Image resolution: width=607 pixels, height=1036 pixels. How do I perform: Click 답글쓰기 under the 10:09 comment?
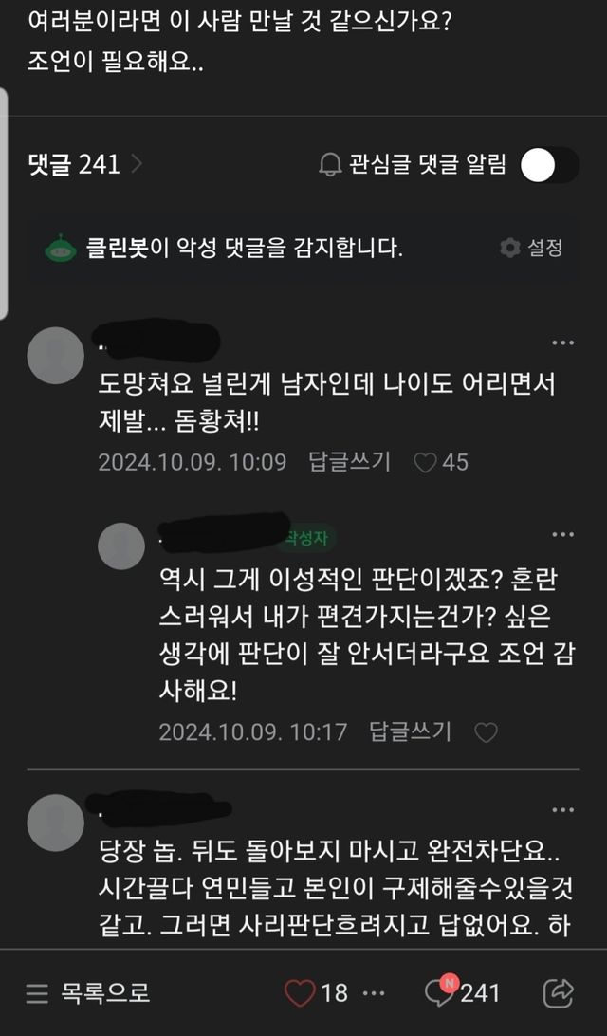(349, 461)
